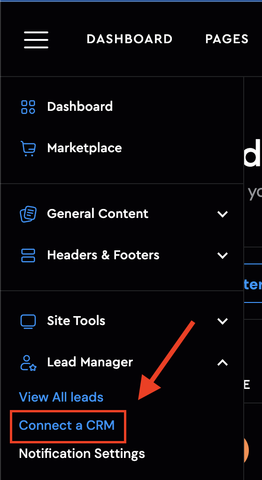Click the Lead Manager person-star icon

pyautogui.click(x=28, y=363)
